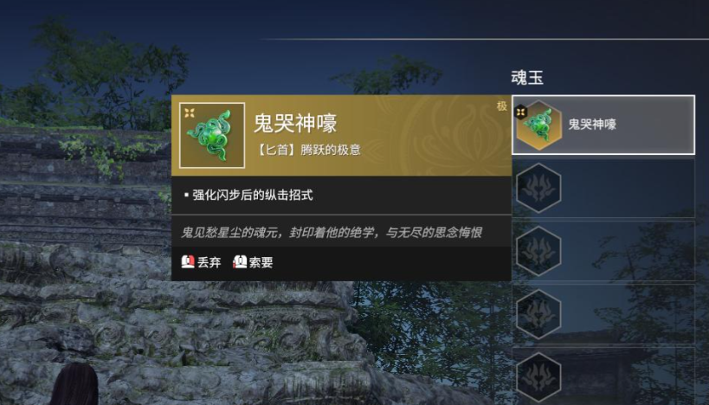Click the 魂玉 section header
This screenshot has height=405, width=709.
527,78
